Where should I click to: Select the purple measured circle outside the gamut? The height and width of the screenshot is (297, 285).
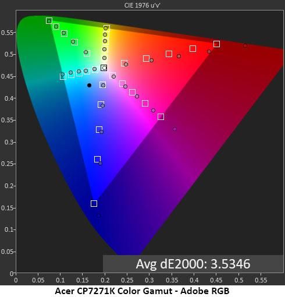click(174, 129)
